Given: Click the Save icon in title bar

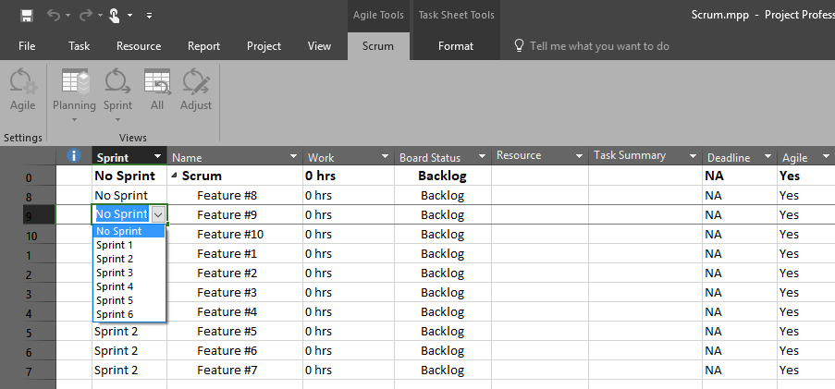Looking at the screenshot, I should [x=27, y=15].
